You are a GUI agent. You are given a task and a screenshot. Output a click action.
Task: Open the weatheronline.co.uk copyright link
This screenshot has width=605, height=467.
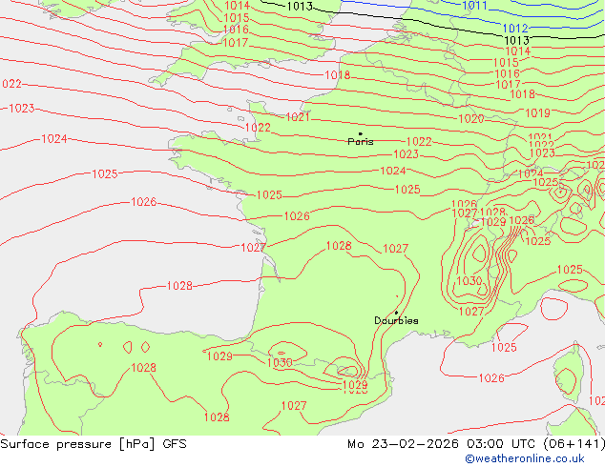pos(524,458)
